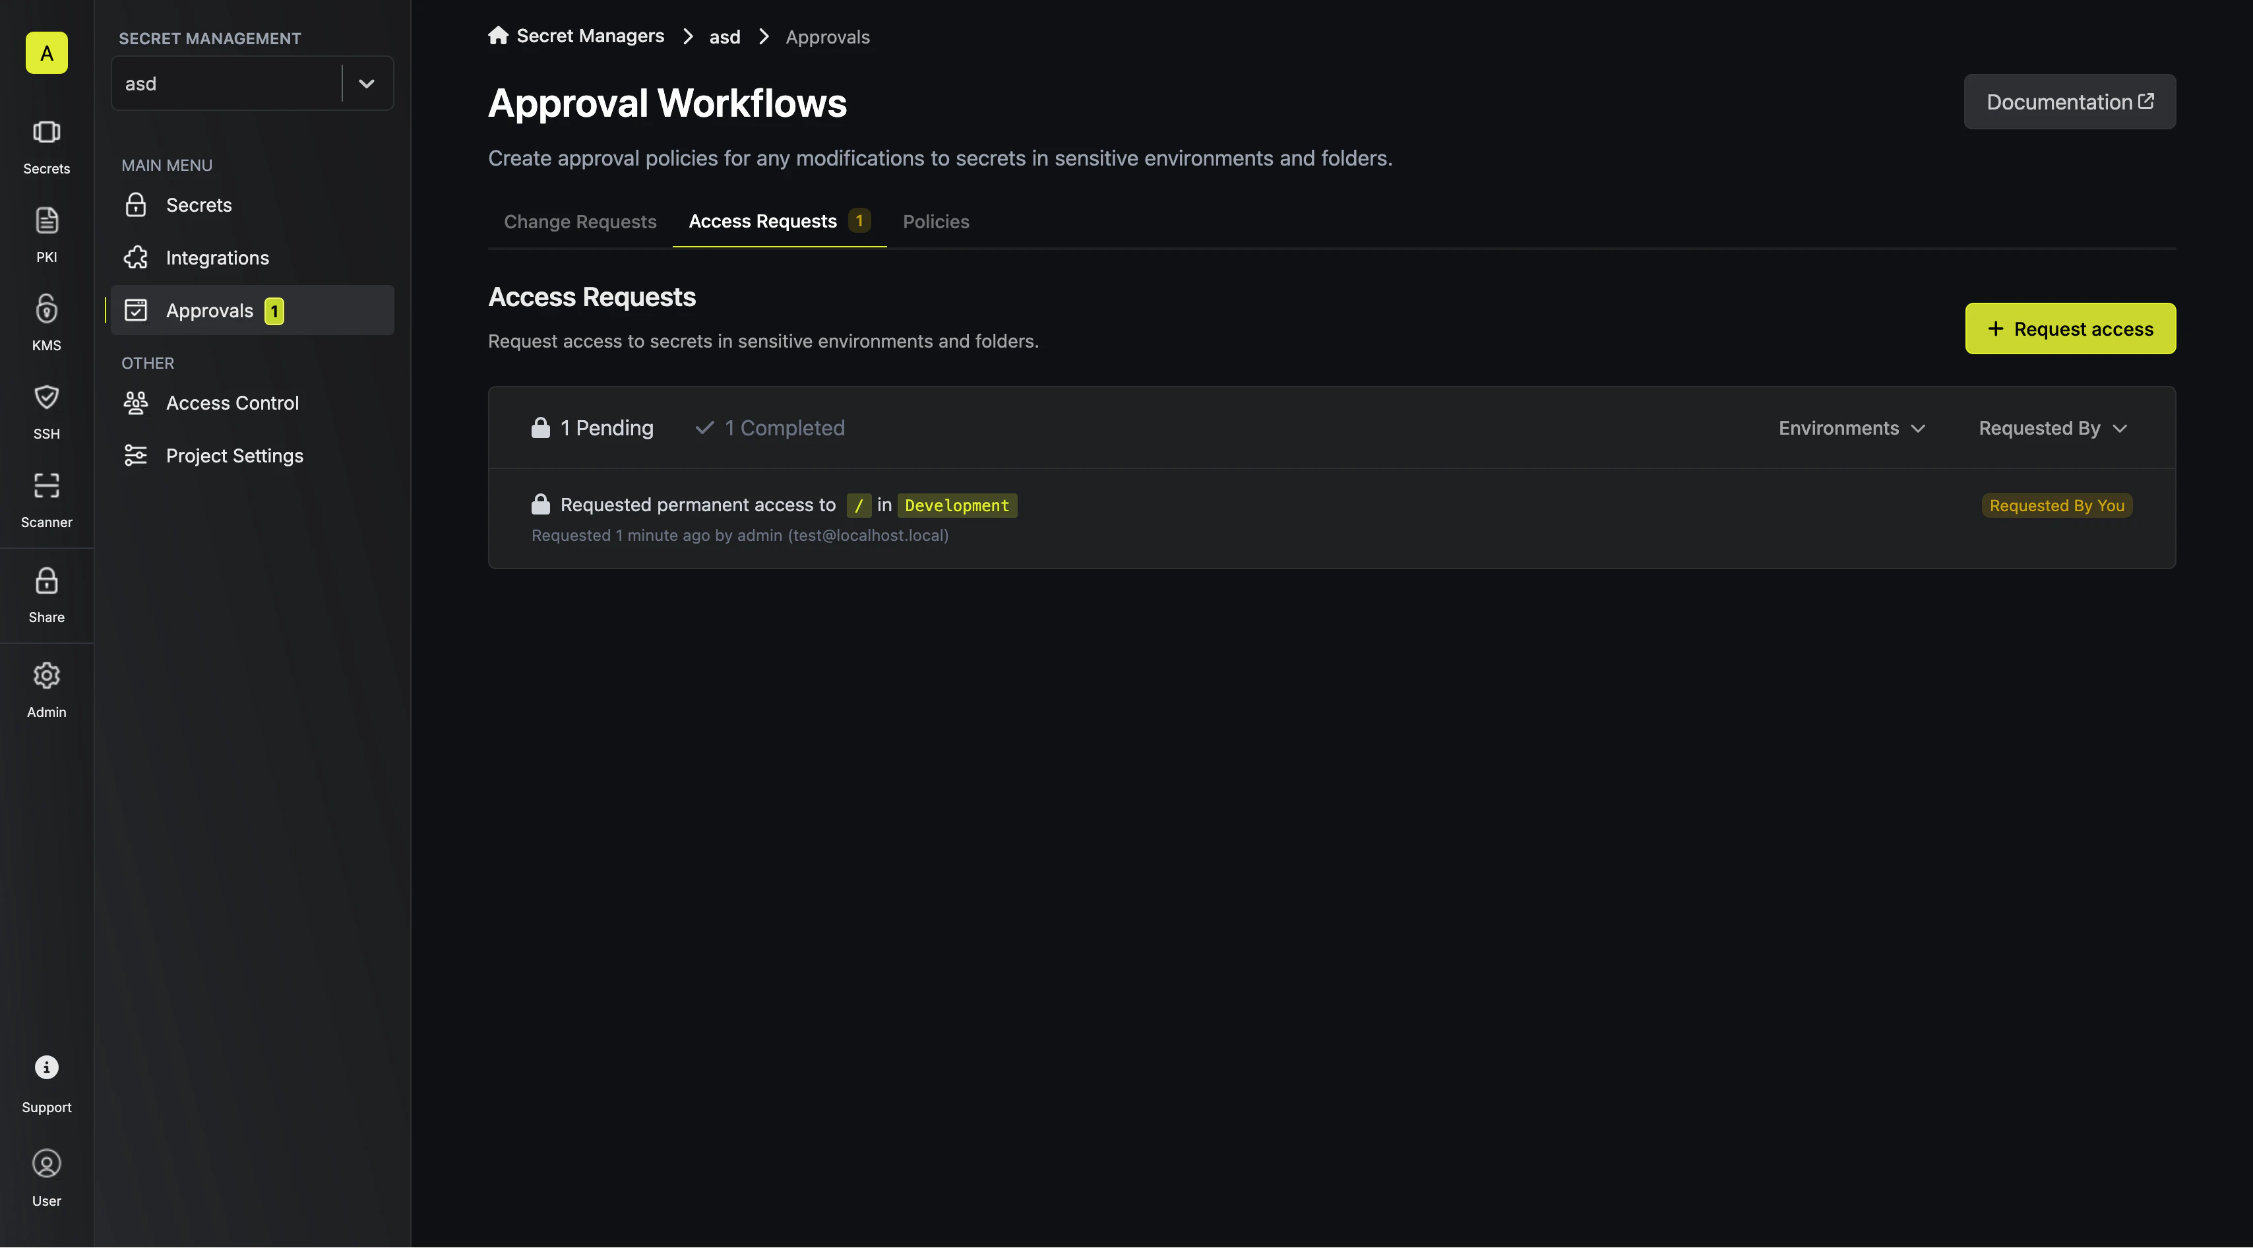Open Project Settings page
Viewport: 2253px width, 1248px height.
pyautogui.click(x=252, y=456)
